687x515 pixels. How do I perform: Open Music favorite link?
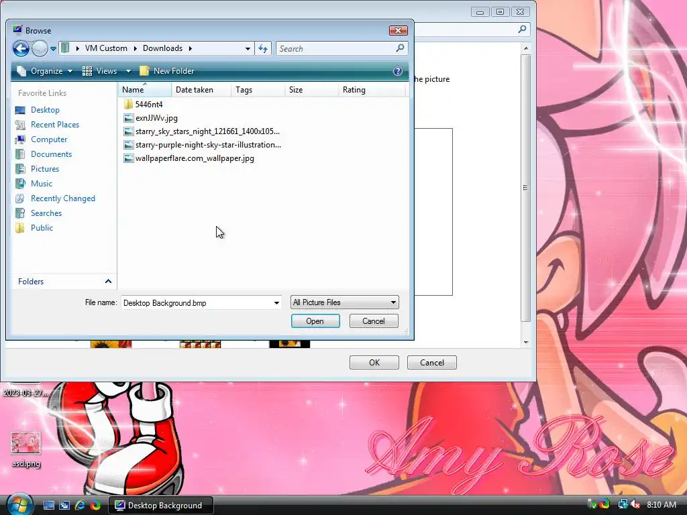[x=34, y=184]
